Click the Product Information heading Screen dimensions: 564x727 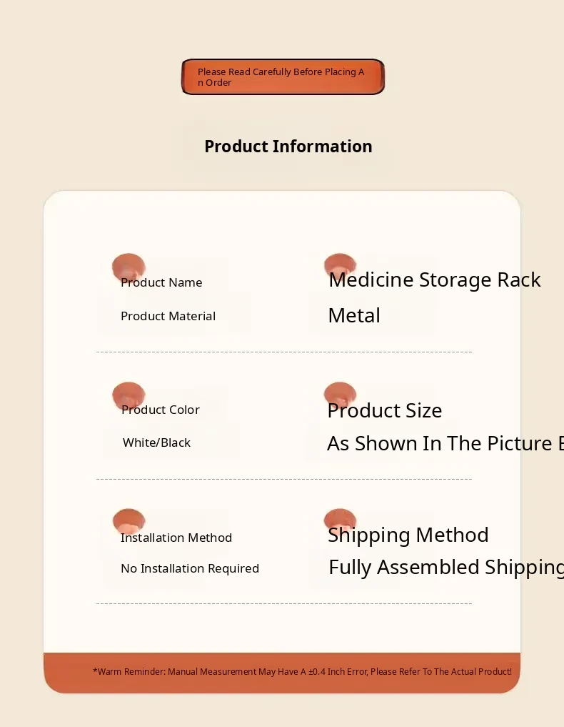(x=288, y=147)
